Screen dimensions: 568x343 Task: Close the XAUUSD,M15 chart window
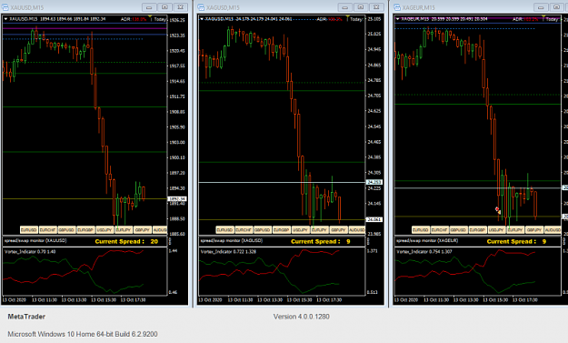click(181, 7)
